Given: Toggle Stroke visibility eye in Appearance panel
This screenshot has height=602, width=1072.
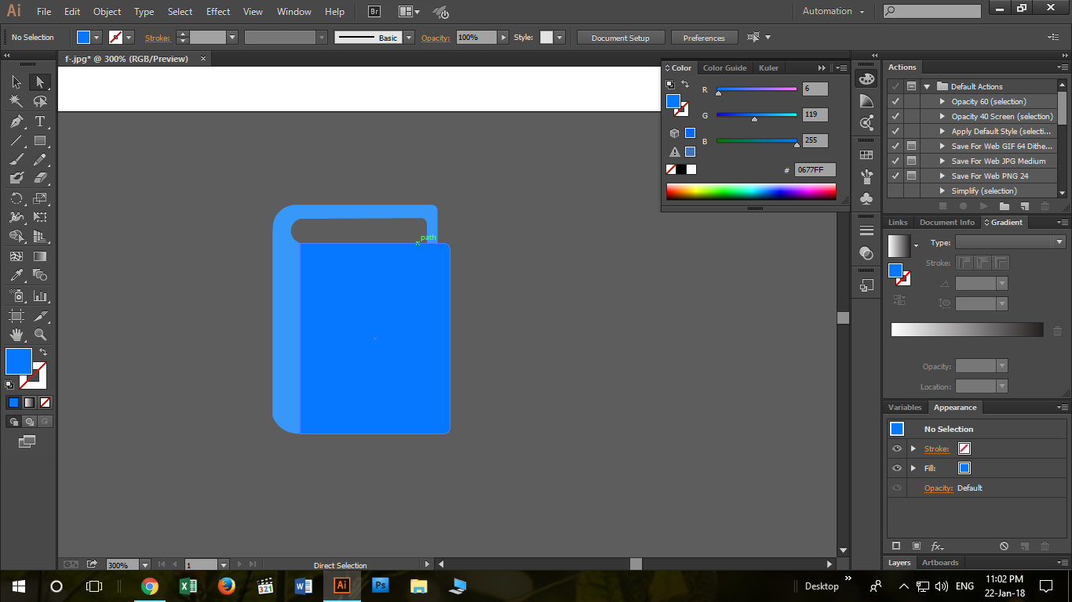Looking at the screenshot, I should (x=897, y=448).
